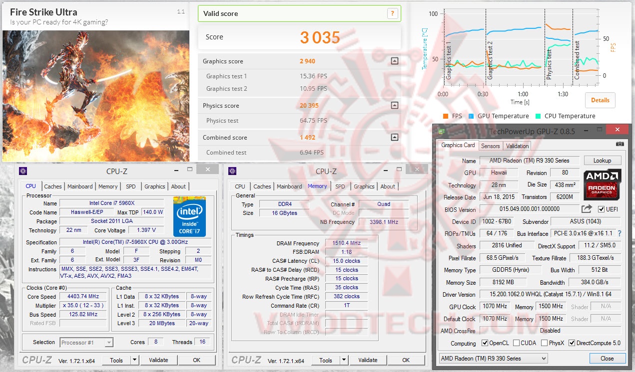
Task: Click Validate in right CPU-Z window
Action: [x=368, y=360]
